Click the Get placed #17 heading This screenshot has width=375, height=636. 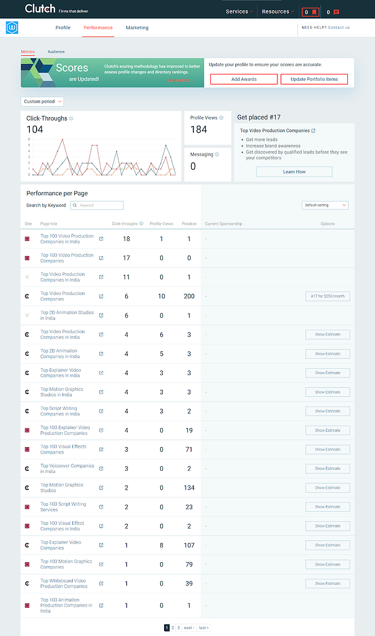pyautogui.click(x=259, y=117)
